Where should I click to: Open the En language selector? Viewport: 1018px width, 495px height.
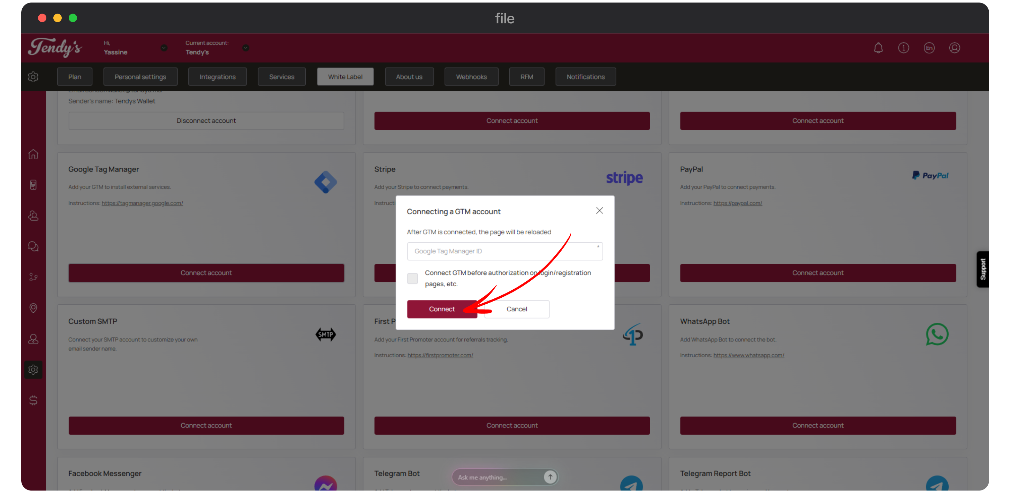coord(929,48)
